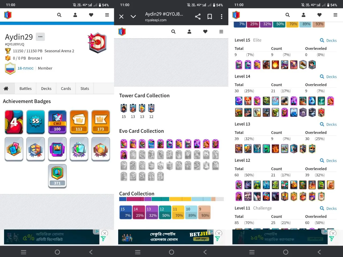
Task: Open favorites heart icon in right panel
Action: 319,15
